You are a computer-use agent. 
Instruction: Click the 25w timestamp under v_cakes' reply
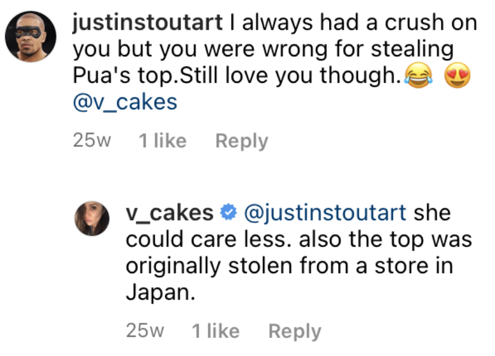(145, 331)
